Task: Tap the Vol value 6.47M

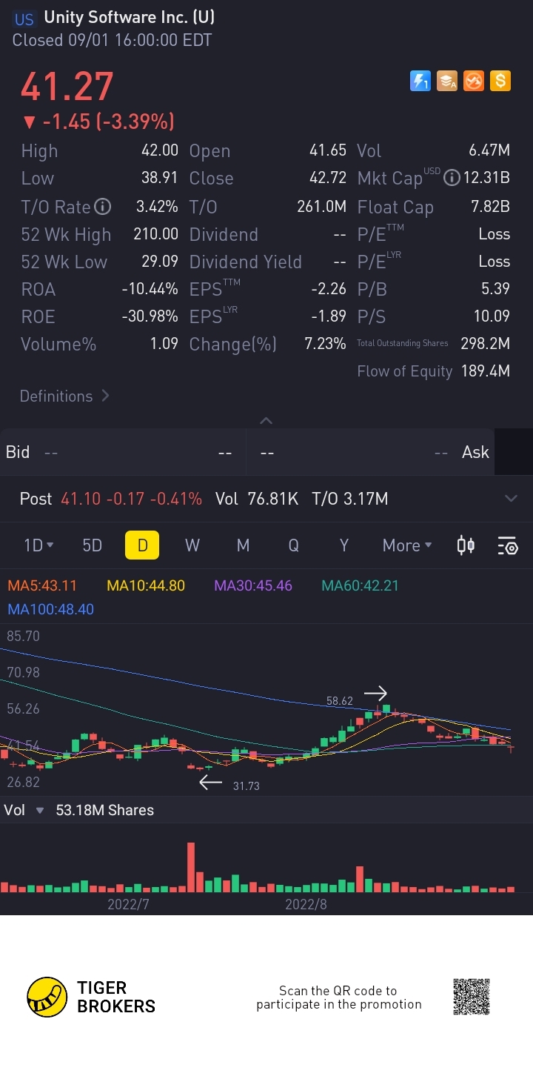Action: [x=489, y=150]
